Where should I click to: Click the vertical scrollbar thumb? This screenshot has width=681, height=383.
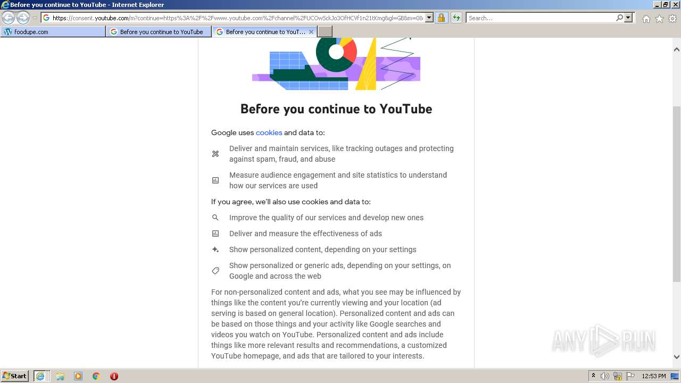coord(677,194)
